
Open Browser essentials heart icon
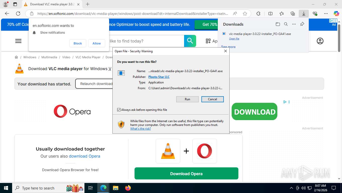pyautogui.click(x=315, y=14)
